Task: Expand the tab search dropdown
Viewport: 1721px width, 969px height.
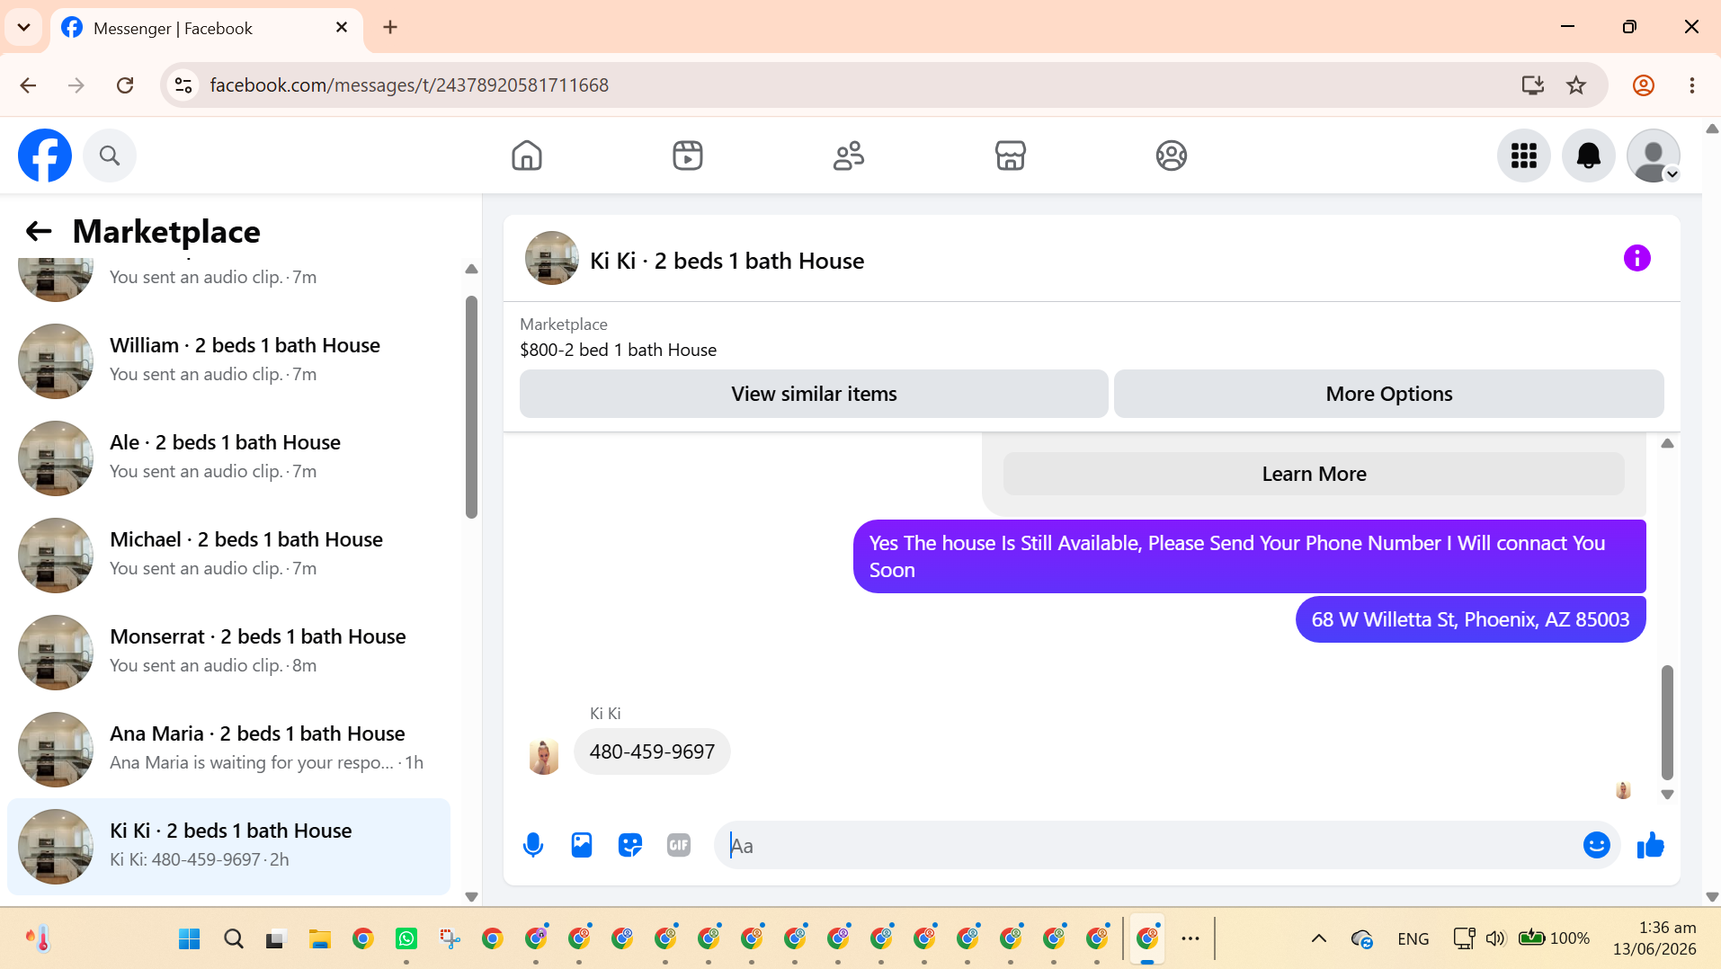Action: (x=24, y=28)
